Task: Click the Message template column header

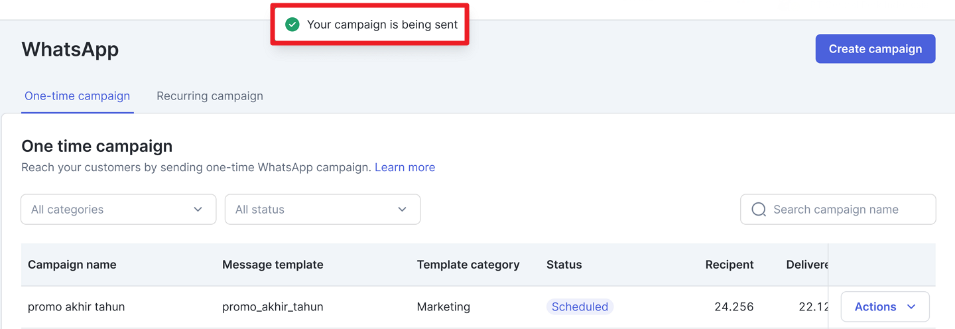Action: [273, 265]
